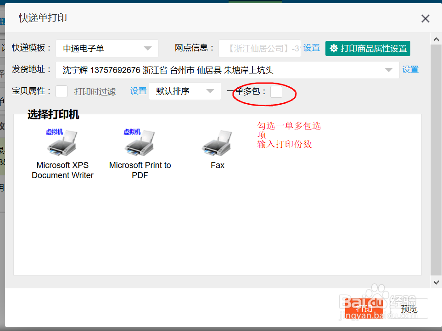Viewport: 442px width, 331px height.
Task: Click 设置 link after 打印时过滤
Action: 139,91
